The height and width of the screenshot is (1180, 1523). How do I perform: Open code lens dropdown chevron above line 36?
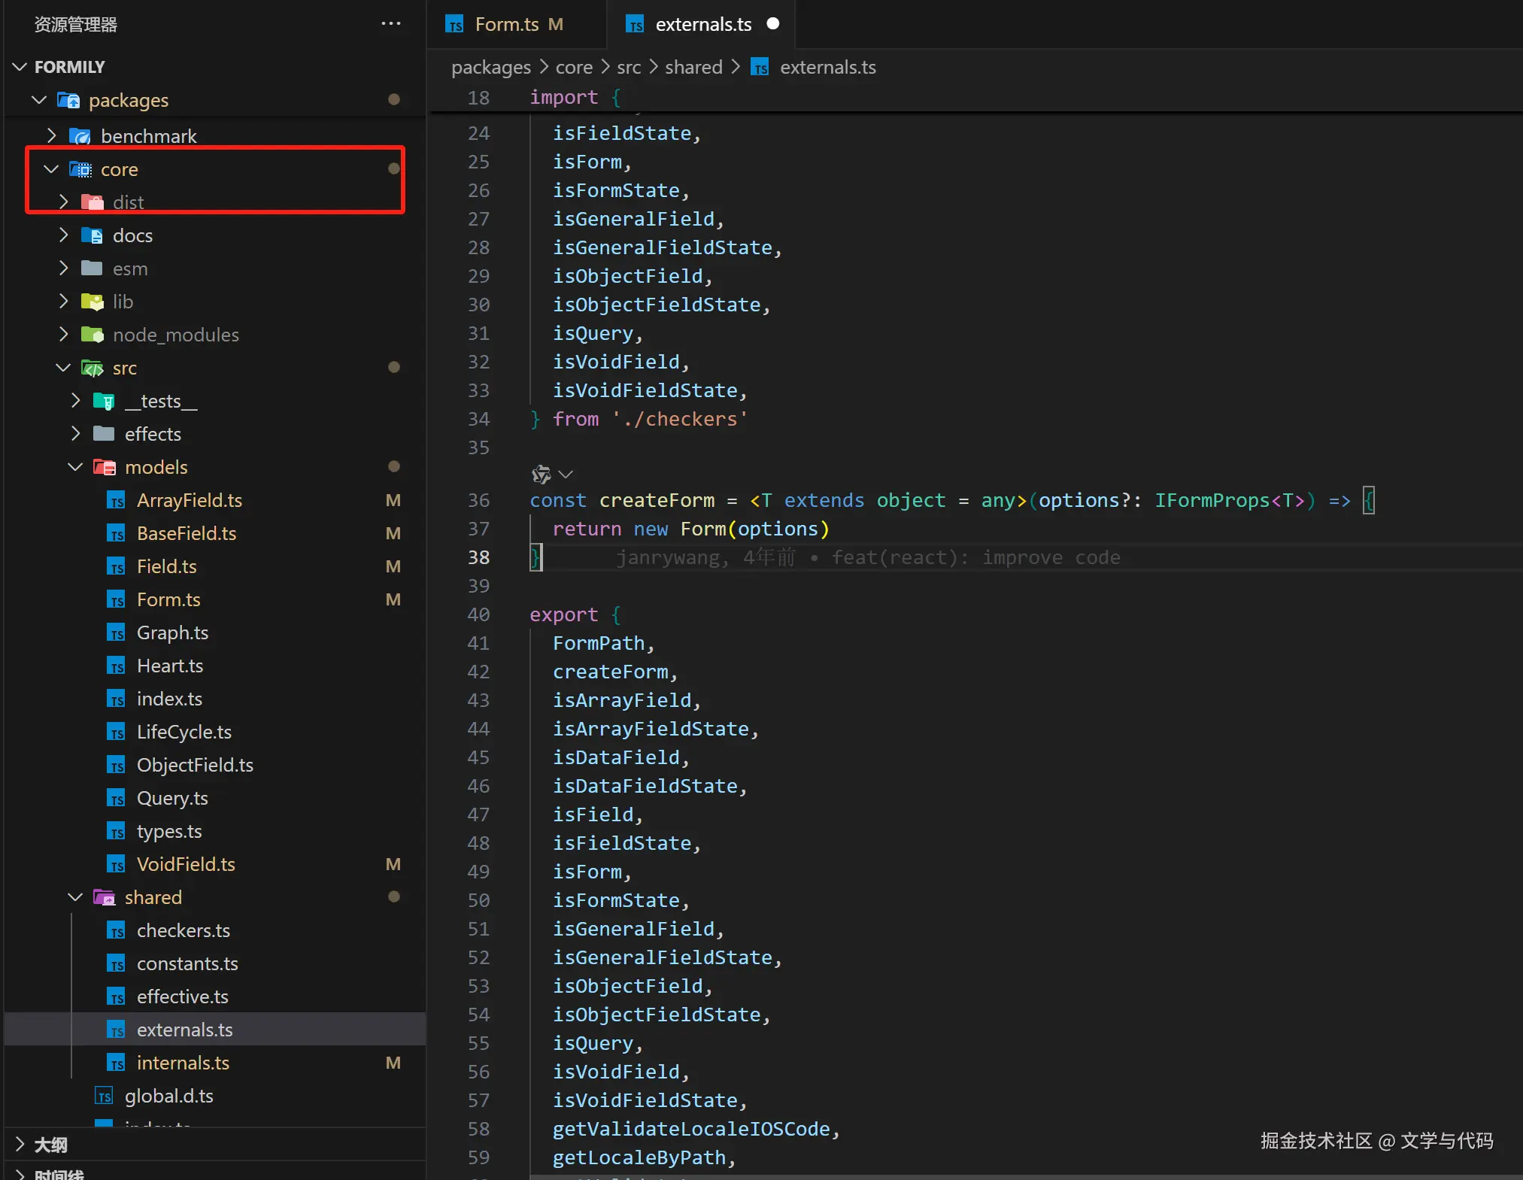click(566, 474)
